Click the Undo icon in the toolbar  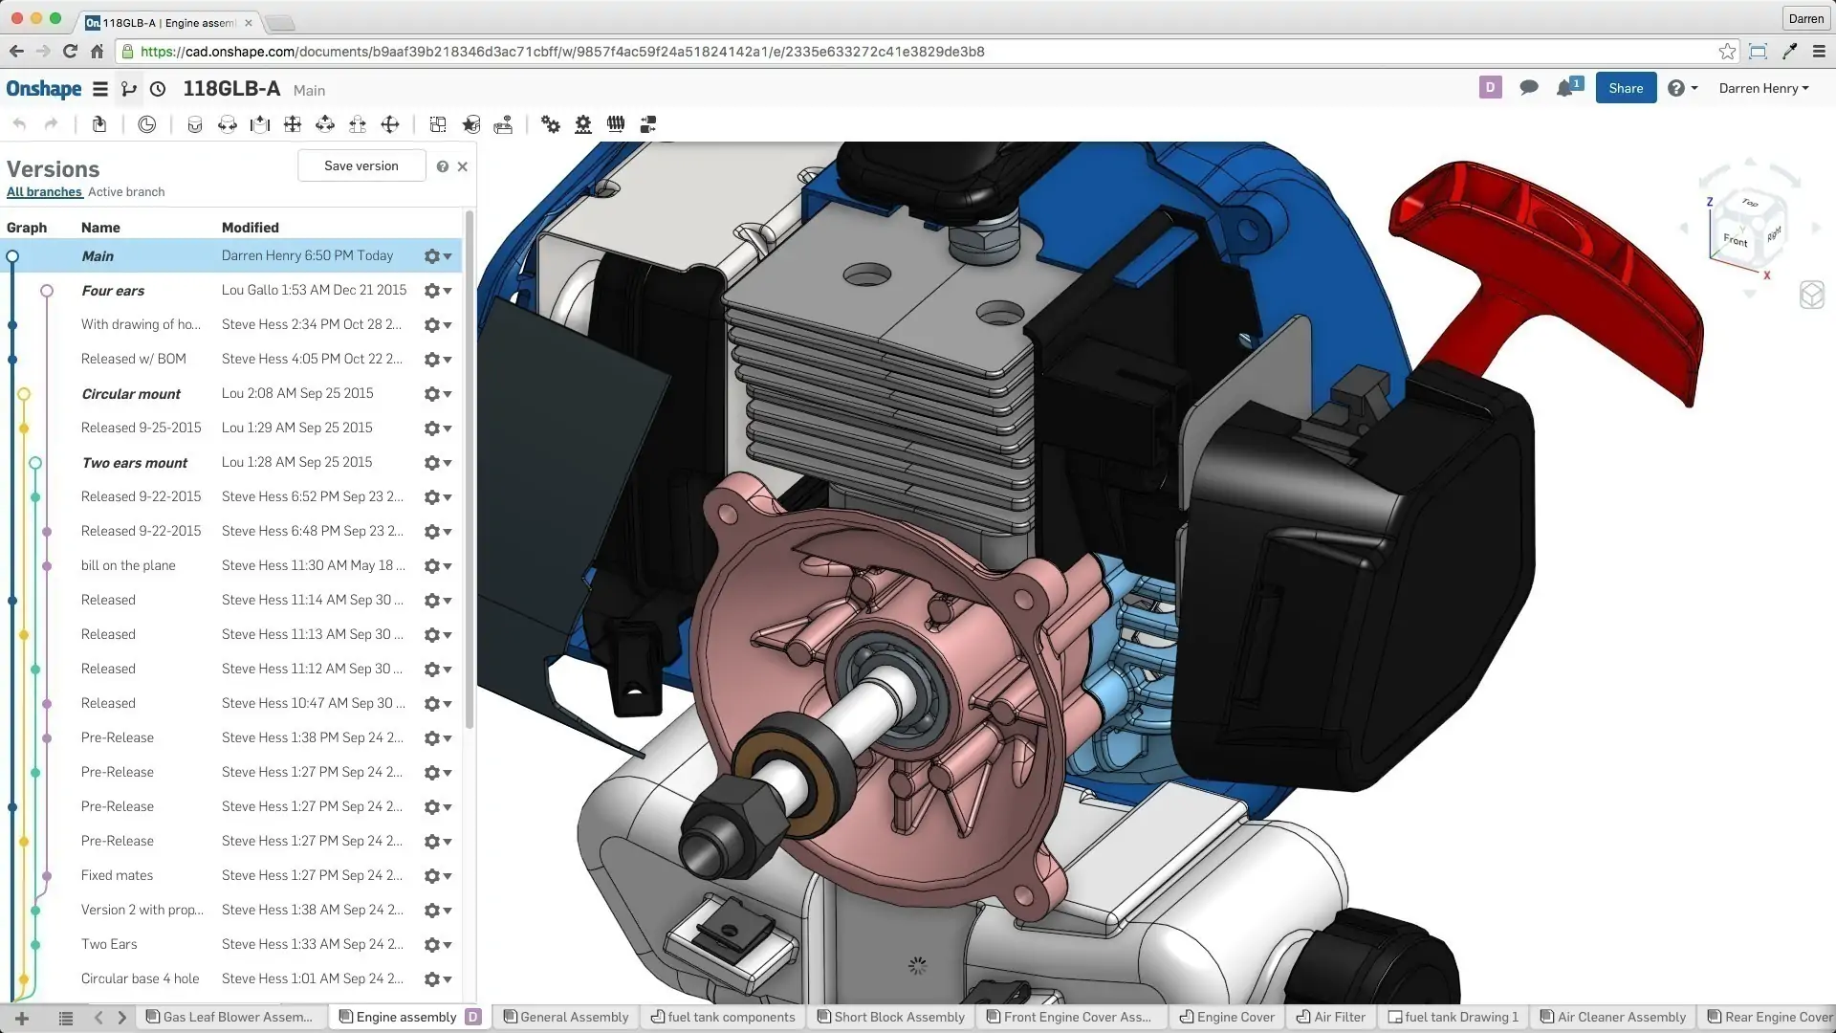(19, 124)
